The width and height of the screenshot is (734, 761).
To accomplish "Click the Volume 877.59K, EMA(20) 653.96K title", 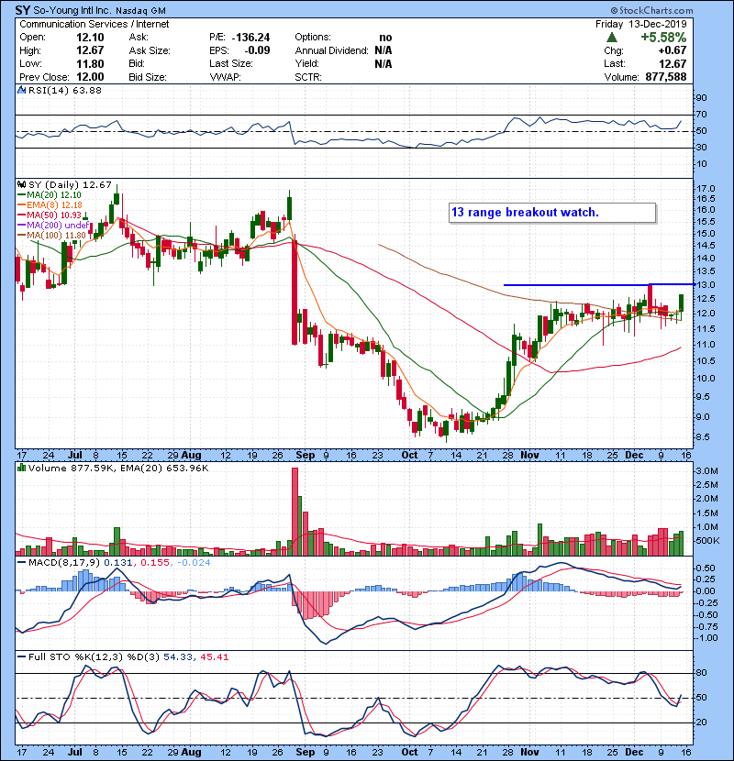I will [x=118, y=469].
